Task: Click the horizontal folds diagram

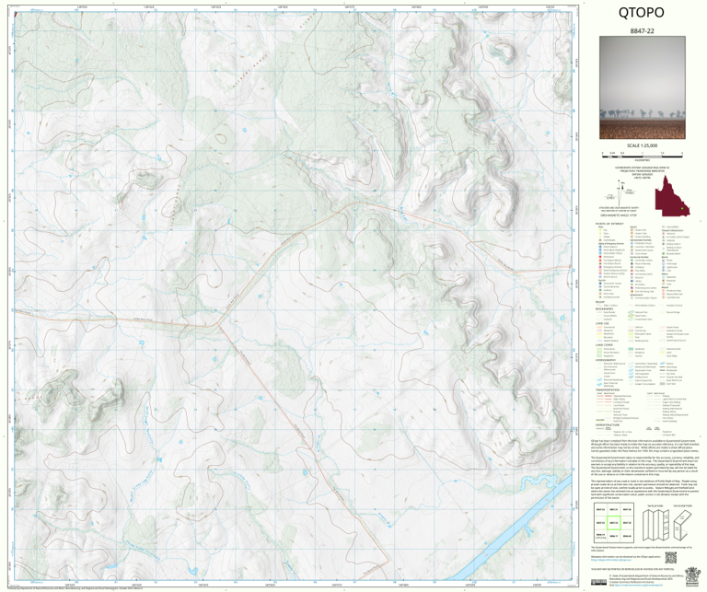Action: pos(682,525)
